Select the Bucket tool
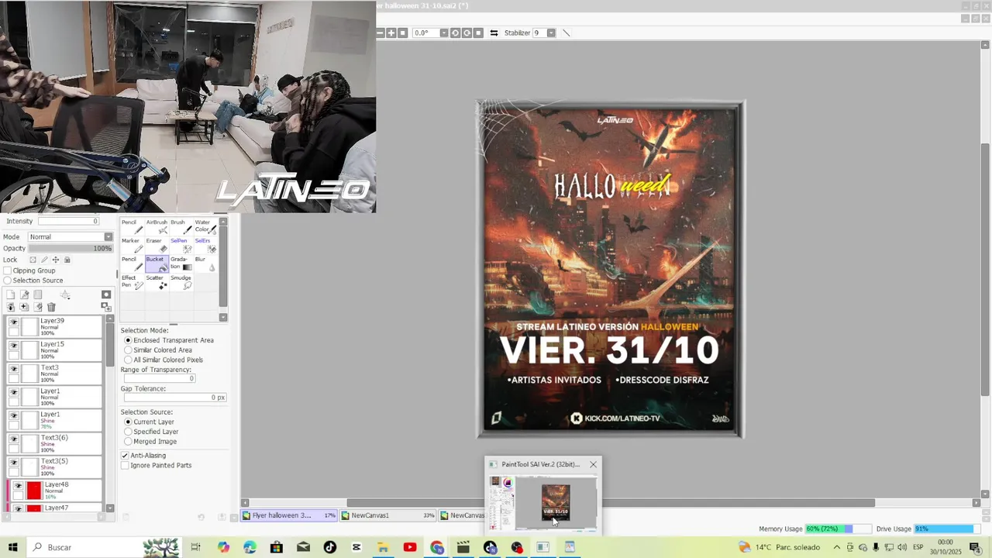Screen dimensions: 992x558 pos(157,263)
